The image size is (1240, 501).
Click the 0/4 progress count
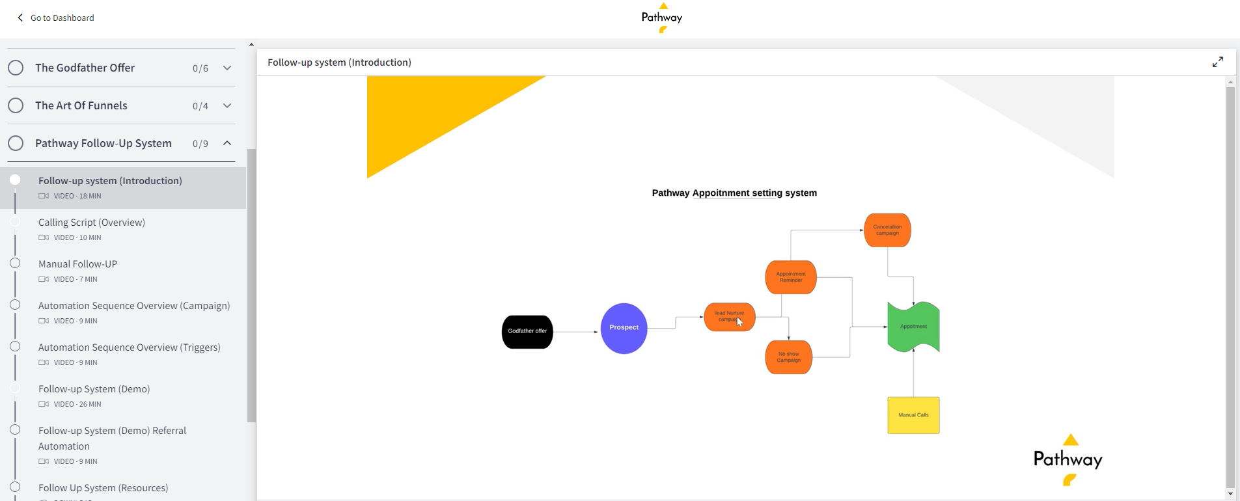click(x=200, y=106)
